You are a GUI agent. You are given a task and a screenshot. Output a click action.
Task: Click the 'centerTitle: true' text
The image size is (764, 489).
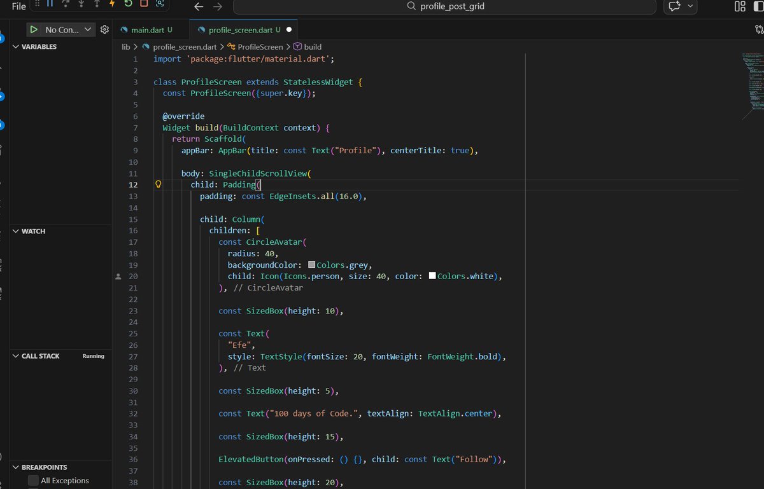429,151
